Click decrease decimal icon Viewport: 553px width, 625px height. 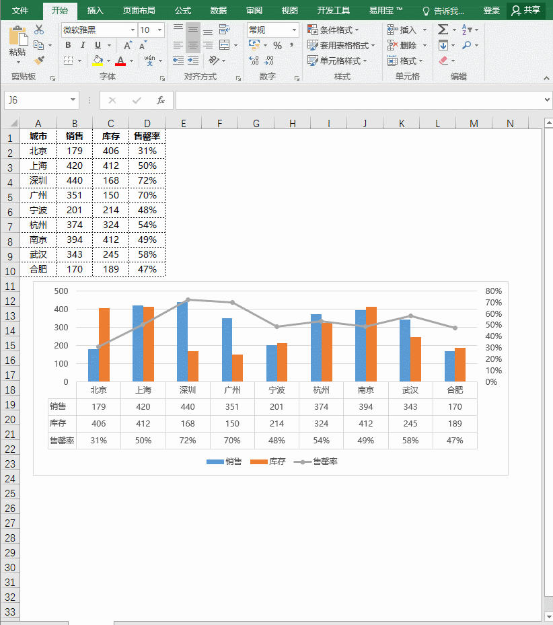[x=269, y=60]
